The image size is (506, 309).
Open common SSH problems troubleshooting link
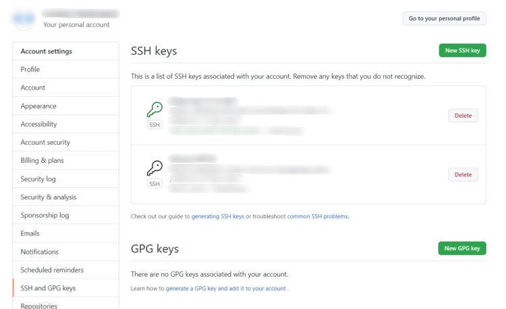click(318, 216)
